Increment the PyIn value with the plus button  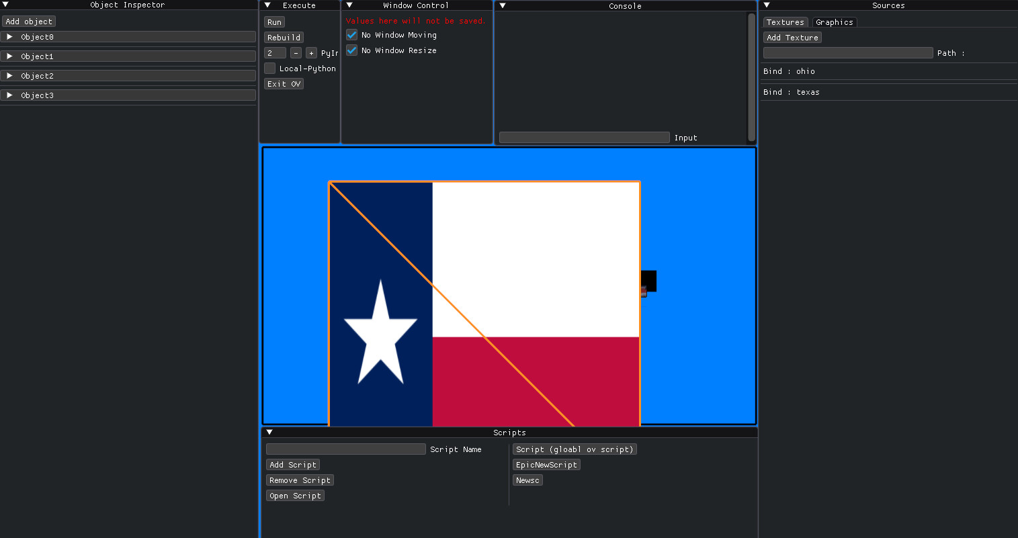(x=311, y=52)
